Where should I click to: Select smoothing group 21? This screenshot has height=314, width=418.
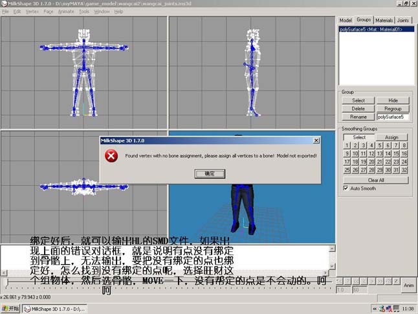[x=380, y=162]
